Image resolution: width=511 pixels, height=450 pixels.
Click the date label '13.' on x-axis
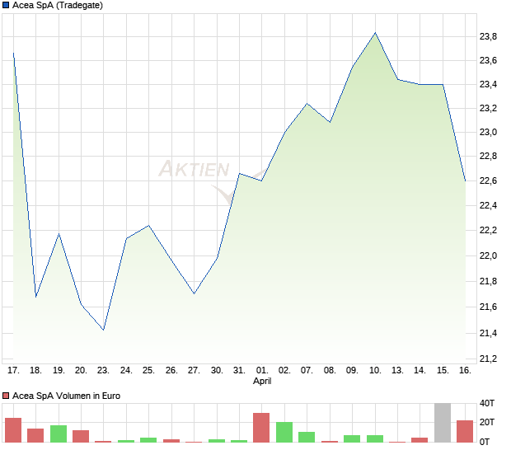pos(397,371)
